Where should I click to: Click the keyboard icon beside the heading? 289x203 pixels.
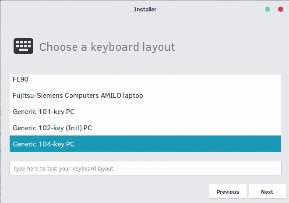pos(23,46)
